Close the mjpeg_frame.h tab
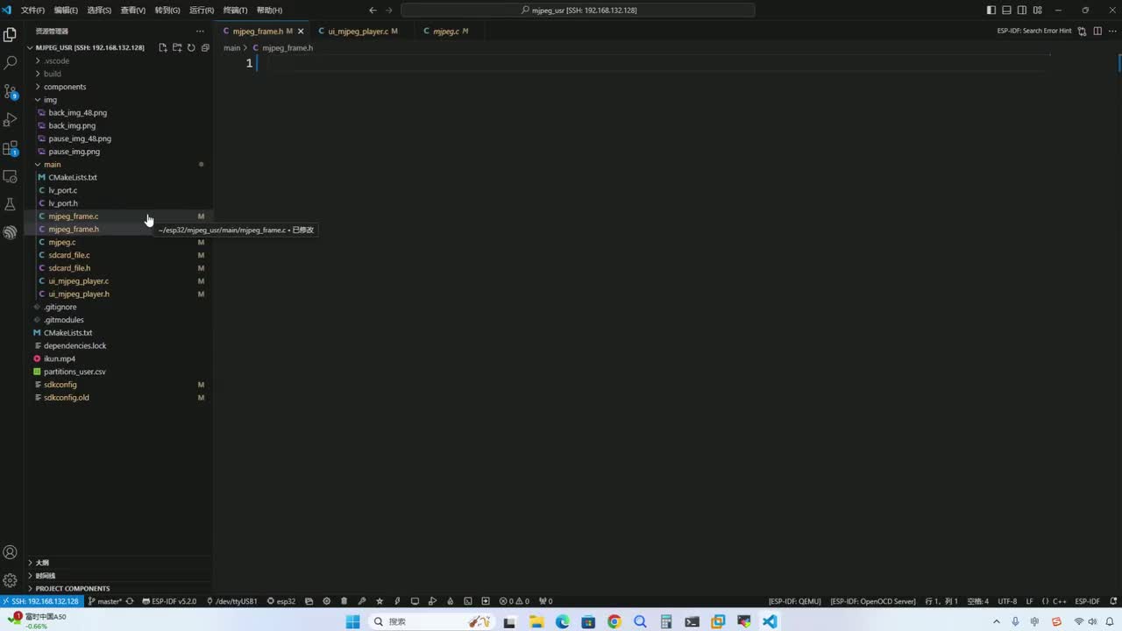Image resolution: width=1122 pixels, height=631 pixels. click(301, 32)
